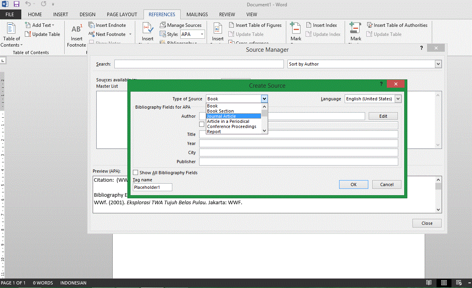472x288 pixels.
Task: Click Add Text in Table of Contents group
Action: (x=39, y=25)
